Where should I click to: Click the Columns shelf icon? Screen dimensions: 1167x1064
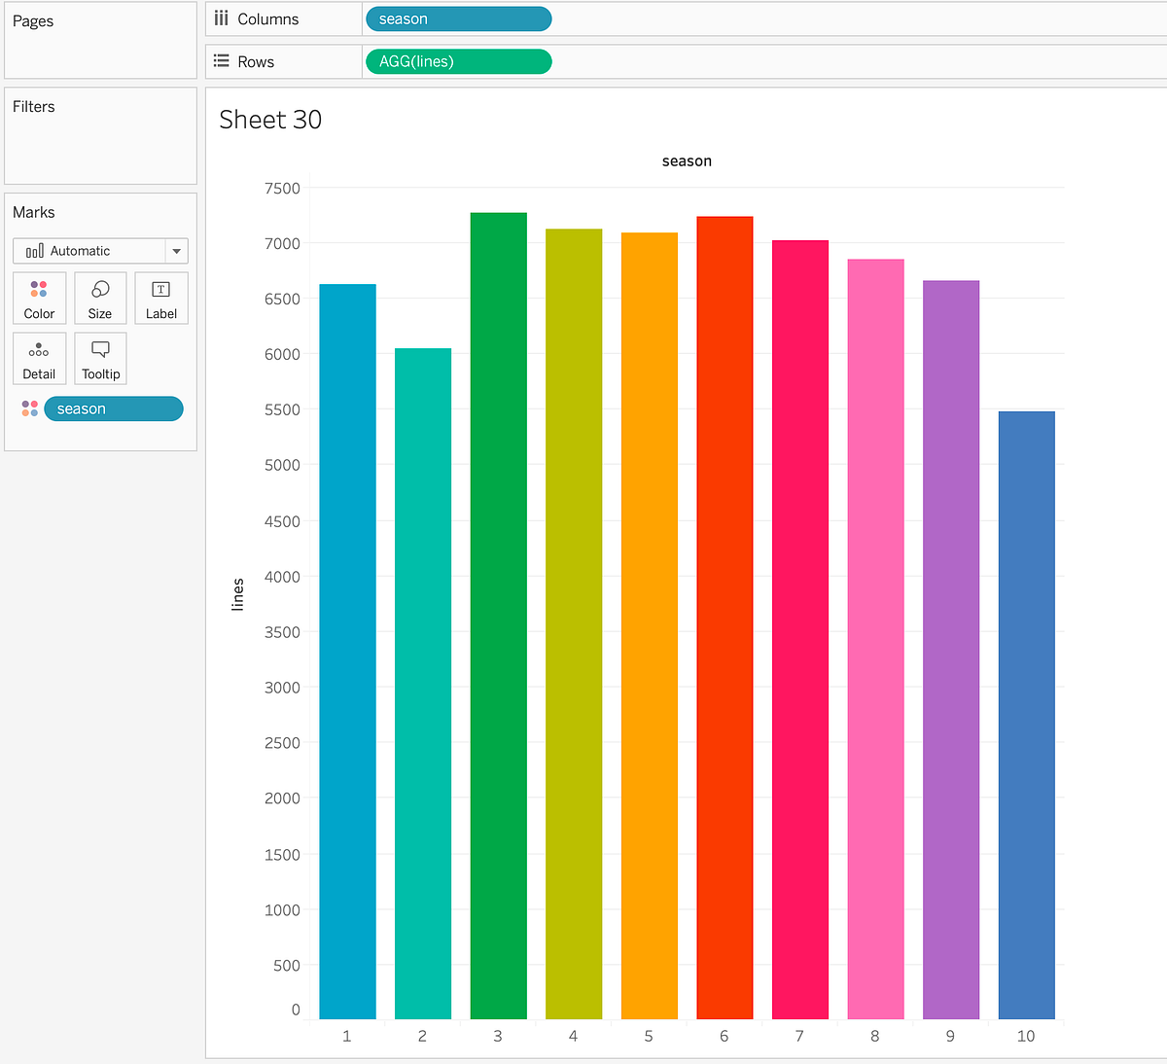(221, 18)
